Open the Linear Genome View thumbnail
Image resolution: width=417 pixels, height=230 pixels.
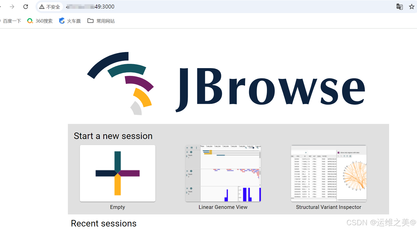(223, 173)
